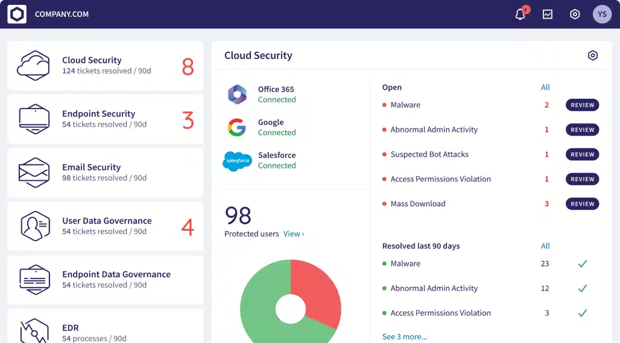The image size is (620, 343).
Task: Click the open Malware row label
Action: (x=405, y=105)
